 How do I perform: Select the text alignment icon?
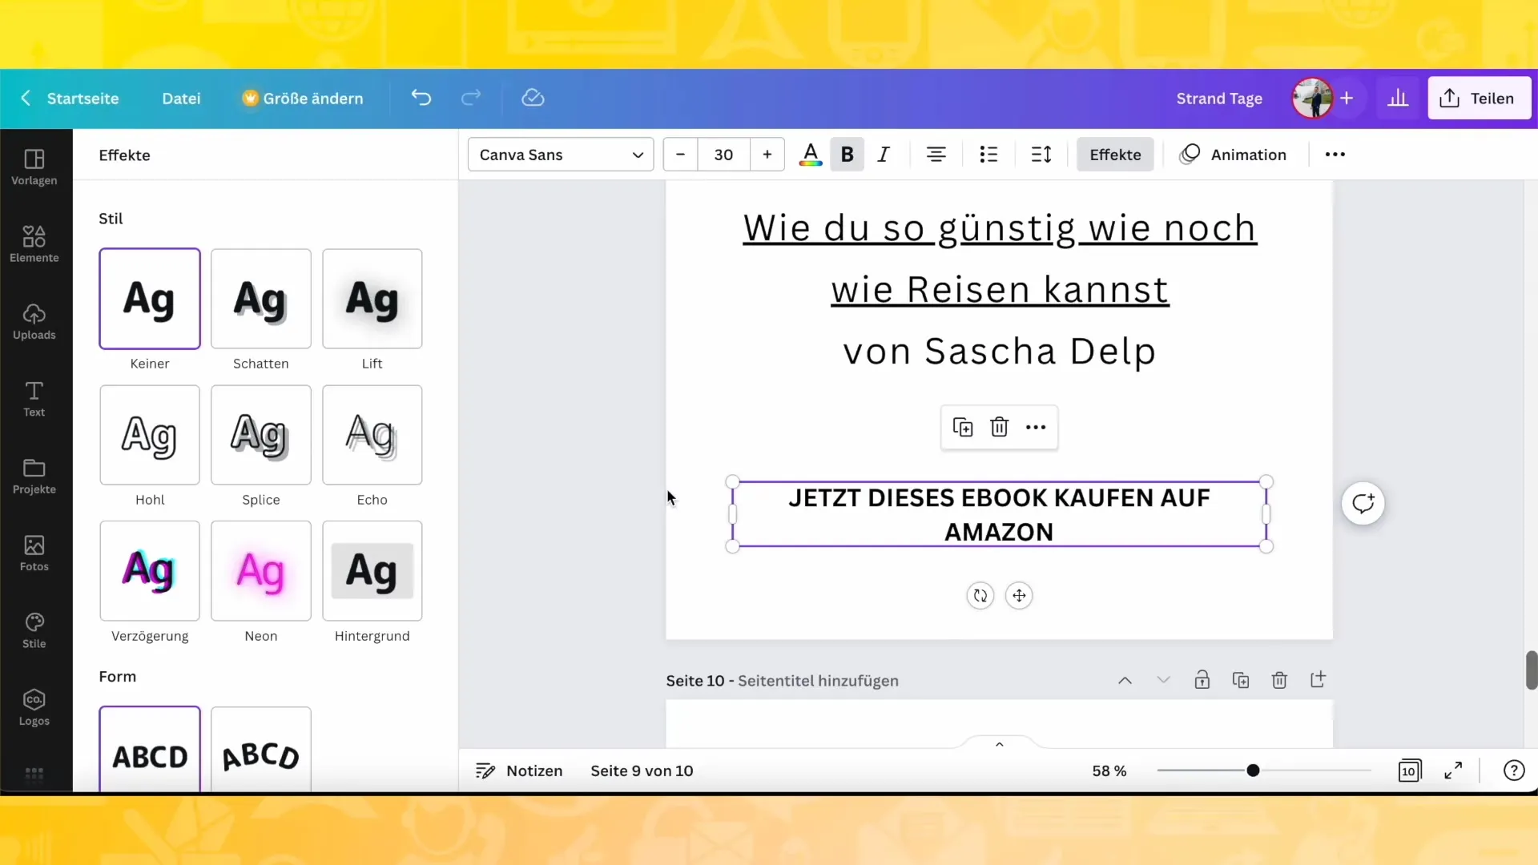click(x=937, y=155)
